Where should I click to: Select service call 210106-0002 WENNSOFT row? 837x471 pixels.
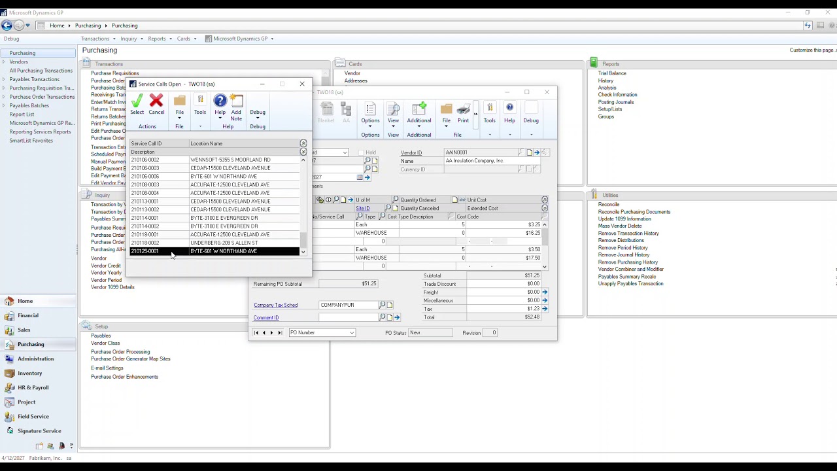[x=214, y=160]
